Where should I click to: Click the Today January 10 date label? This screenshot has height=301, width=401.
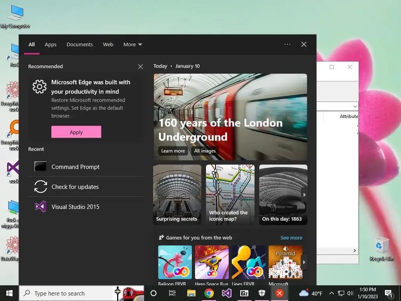[177, 66]
